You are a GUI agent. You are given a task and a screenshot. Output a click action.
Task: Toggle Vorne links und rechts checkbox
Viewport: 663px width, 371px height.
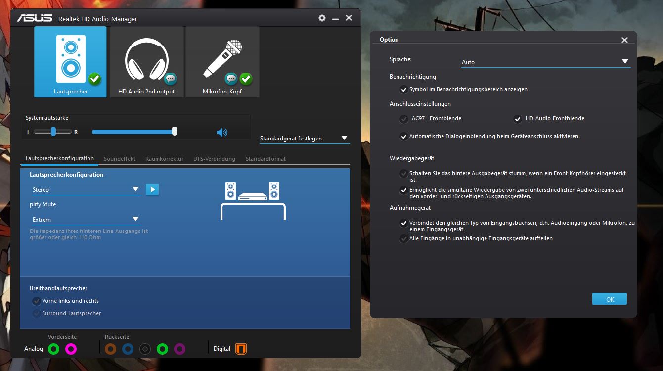coord(36,301)
